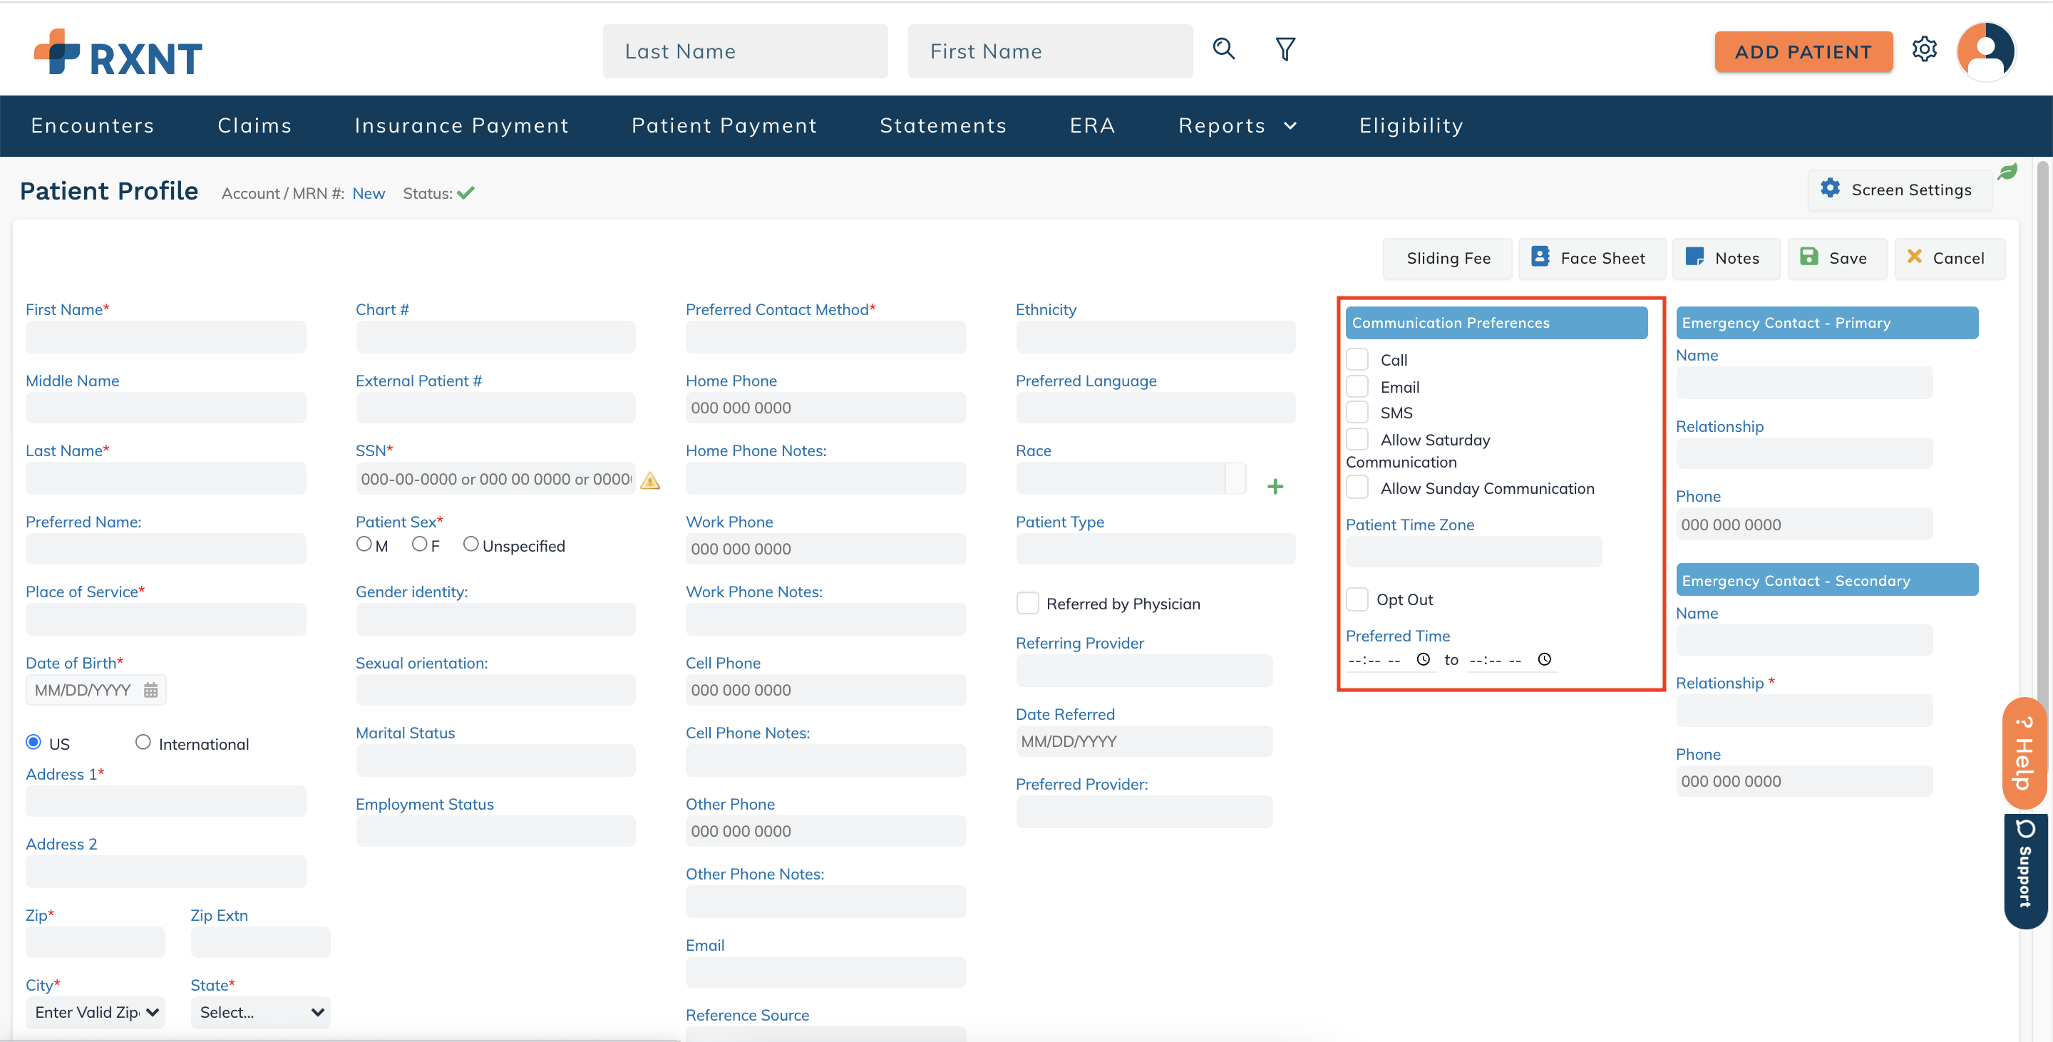Open the settings gear icon in header
2053x1042 pixels.
tap(1924, 49)
